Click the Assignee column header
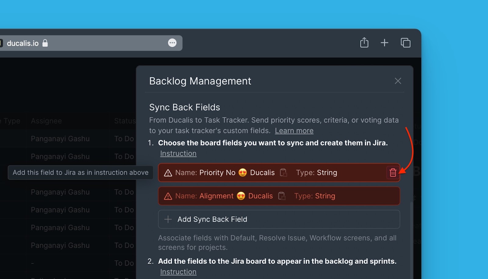The width and height of the screenshot is (488, 279). click(x=46, y=121)
